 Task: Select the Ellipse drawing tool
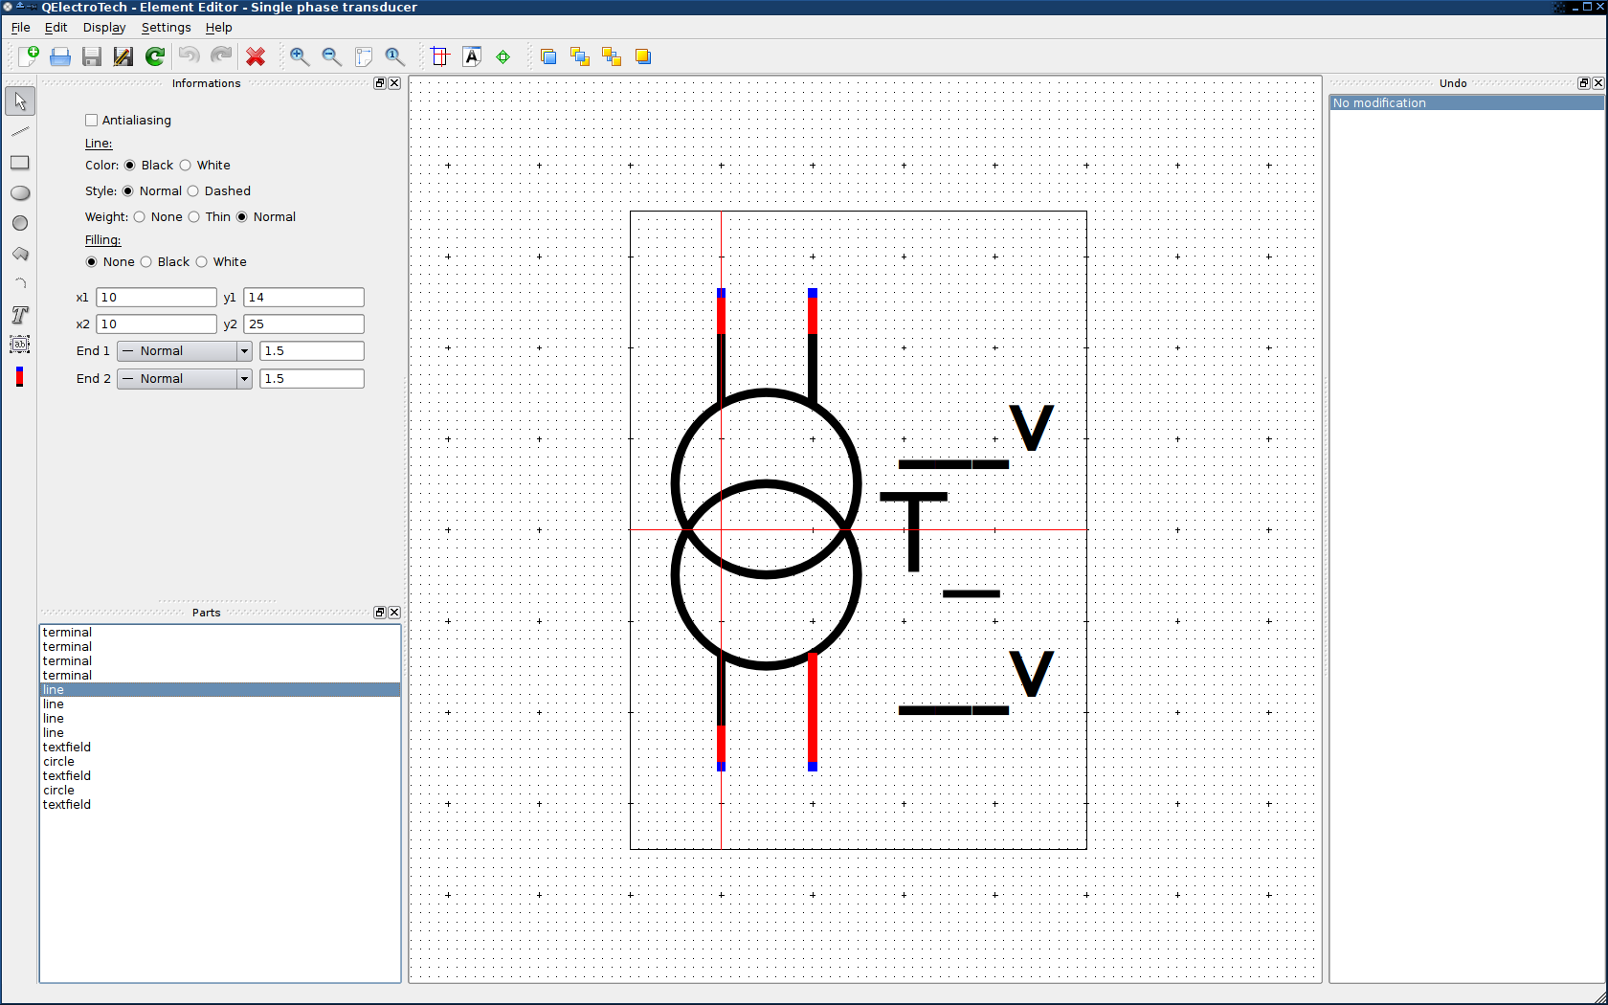[x=19, y=192]
